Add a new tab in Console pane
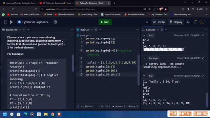 tap(166, 29)
